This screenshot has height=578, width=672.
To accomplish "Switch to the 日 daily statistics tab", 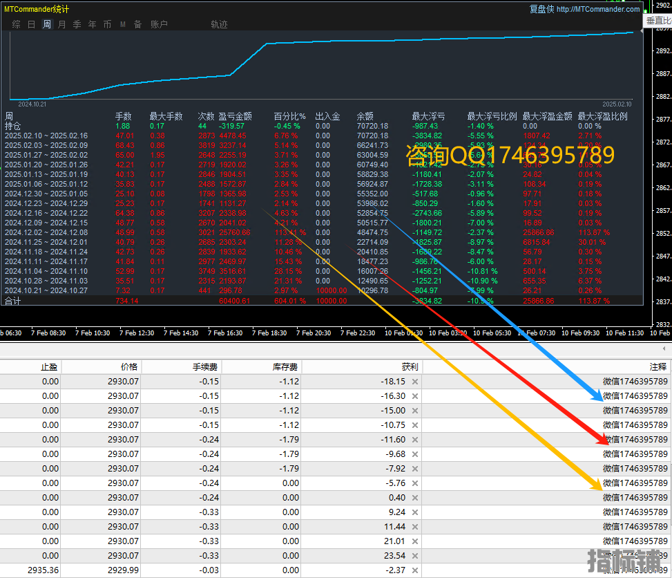I will pos(31,24).
